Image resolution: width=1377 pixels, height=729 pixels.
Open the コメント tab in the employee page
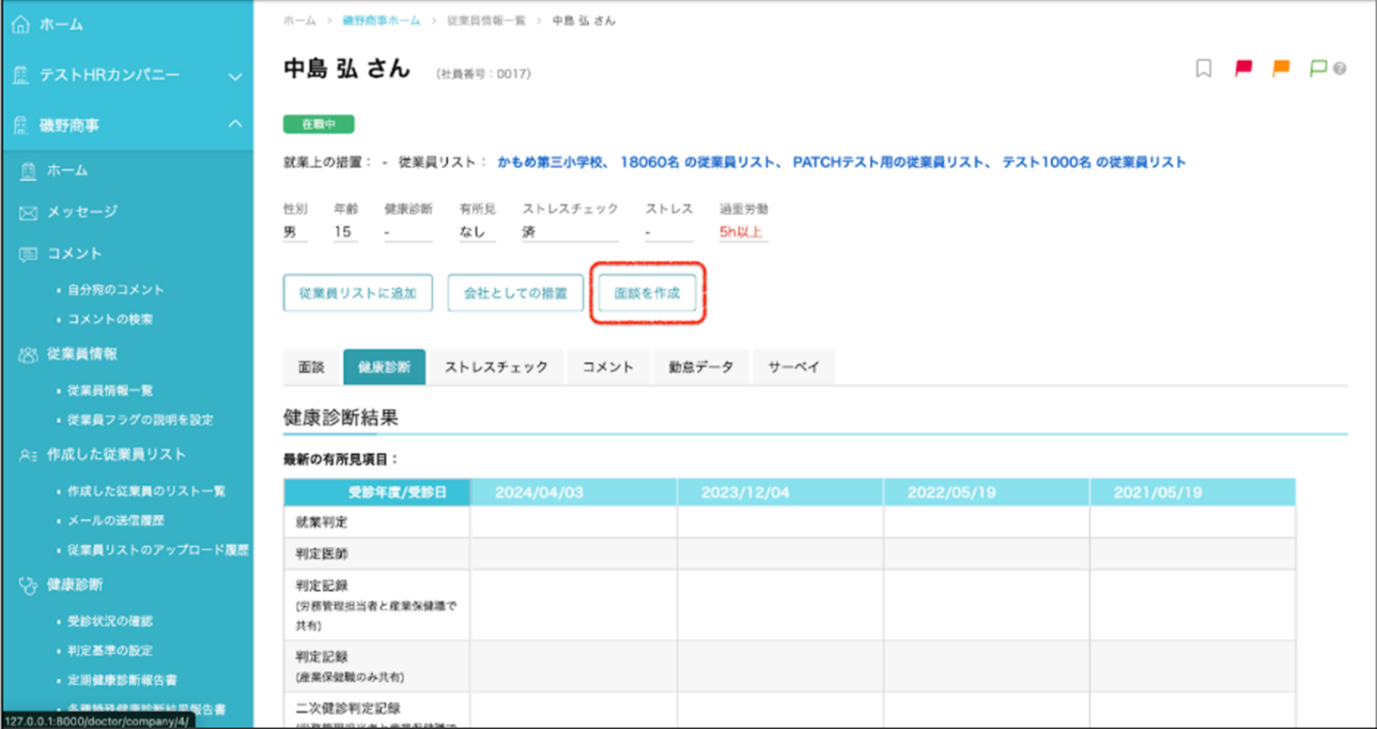pyautogui.click(x=608, y=367)
